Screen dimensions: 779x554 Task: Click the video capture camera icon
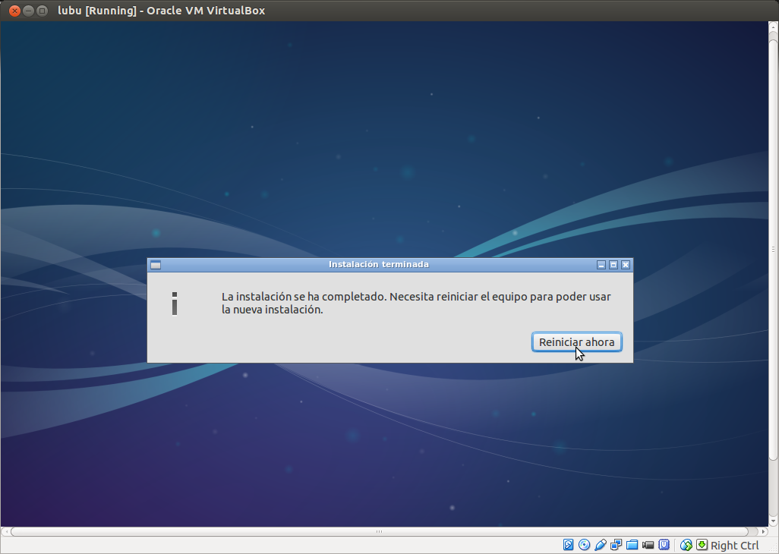[x=648, y=545]
